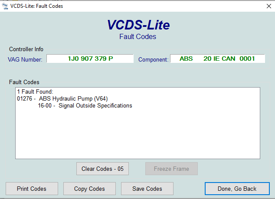Image resolution: width=275 pixels, height=199 pixels.
Task: Click Done, Go Back
Action: point(237,189)
